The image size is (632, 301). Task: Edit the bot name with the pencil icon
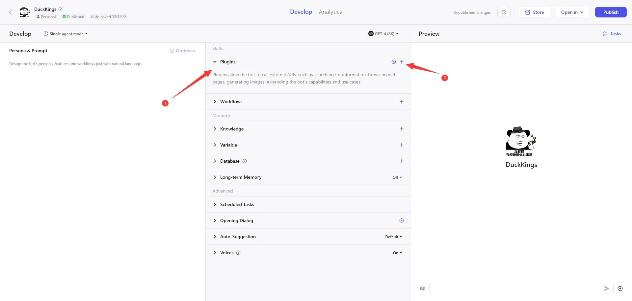tap(61, 9)
